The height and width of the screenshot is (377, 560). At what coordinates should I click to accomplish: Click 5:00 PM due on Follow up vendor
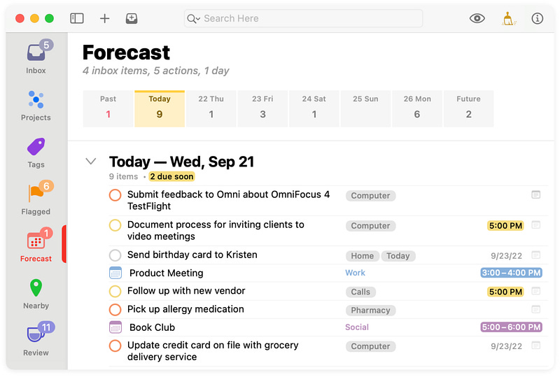coord(505,292)
